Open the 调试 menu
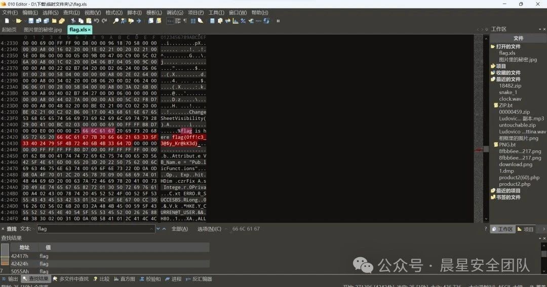The width and height of the screenshot is (547, 287). pyautogui.click(x=175, y=13)
